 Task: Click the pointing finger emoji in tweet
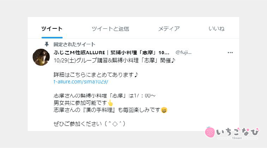coord(111,103)
